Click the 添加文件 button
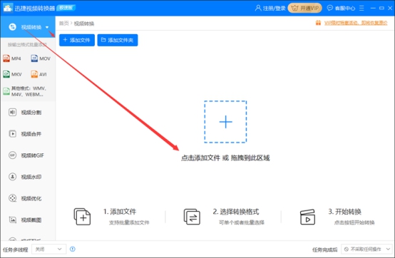Screen dimensions: 395x258 coord(77,40)
